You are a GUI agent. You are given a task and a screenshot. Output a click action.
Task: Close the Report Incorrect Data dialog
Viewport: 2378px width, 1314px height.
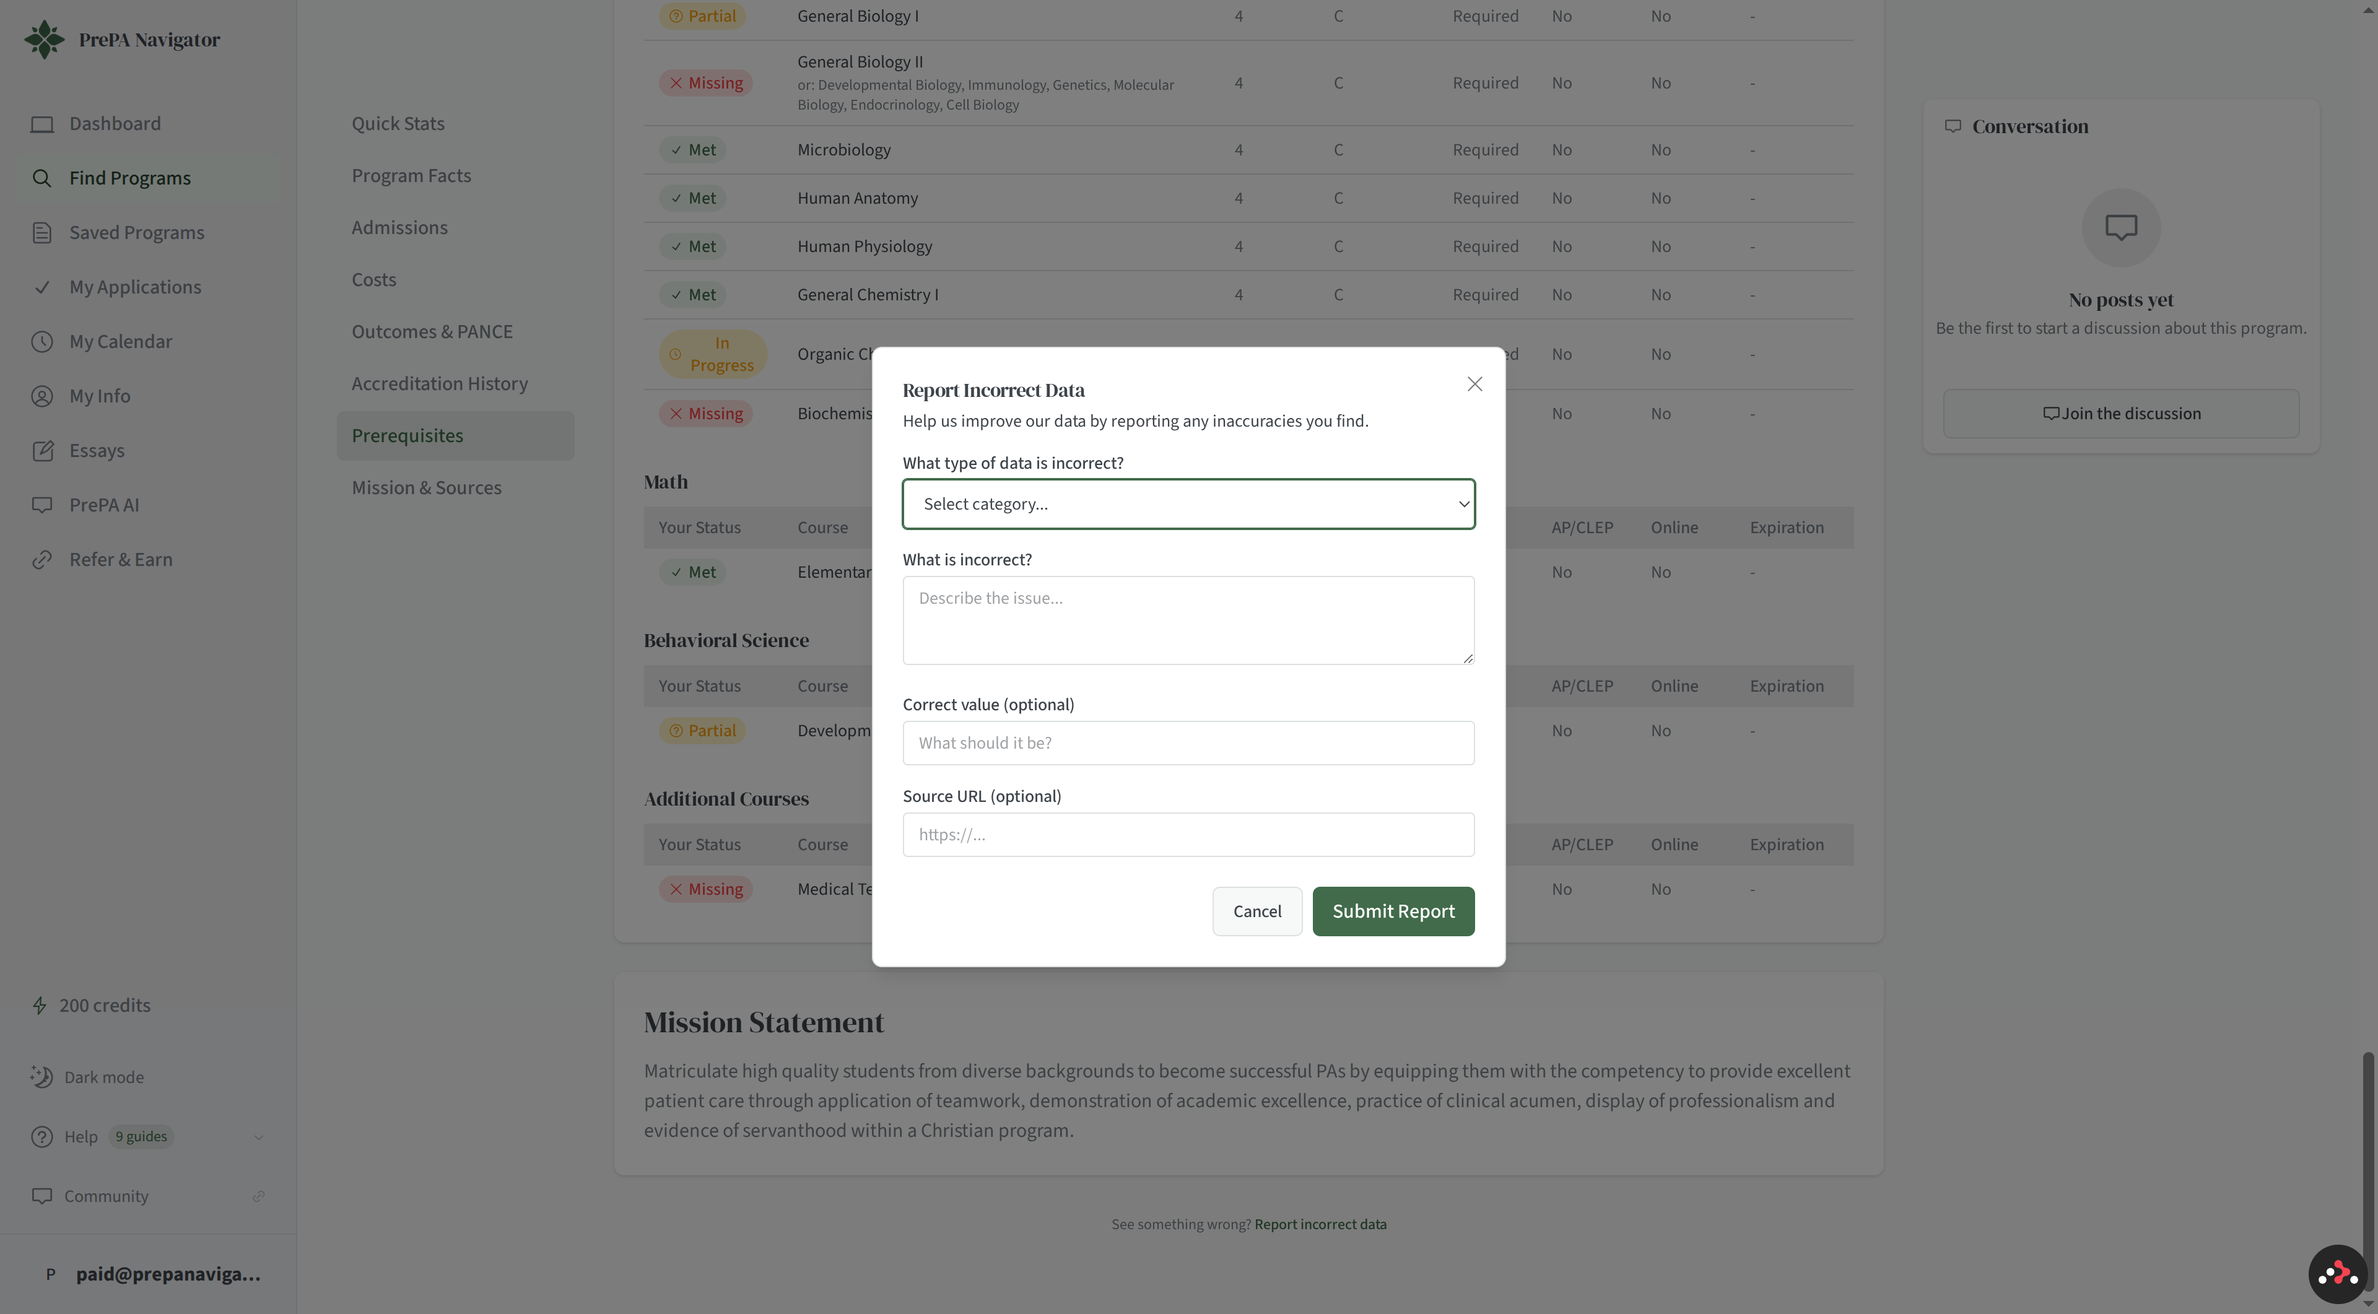(1474, 384)
